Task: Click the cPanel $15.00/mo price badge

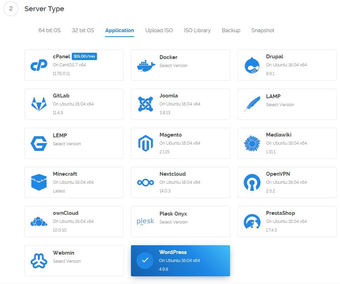Action: [84, 56]
